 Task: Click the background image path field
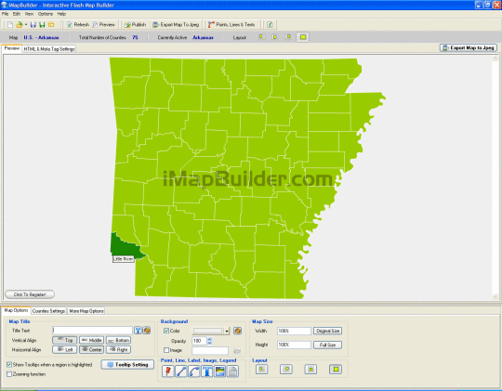pyautogui.click(x=210, y=351)
